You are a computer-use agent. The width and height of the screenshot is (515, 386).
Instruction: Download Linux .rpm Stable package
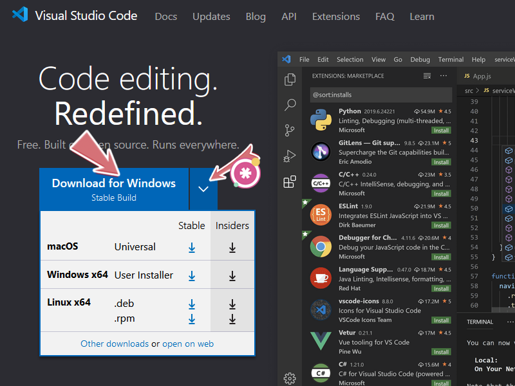click(192, 319)
